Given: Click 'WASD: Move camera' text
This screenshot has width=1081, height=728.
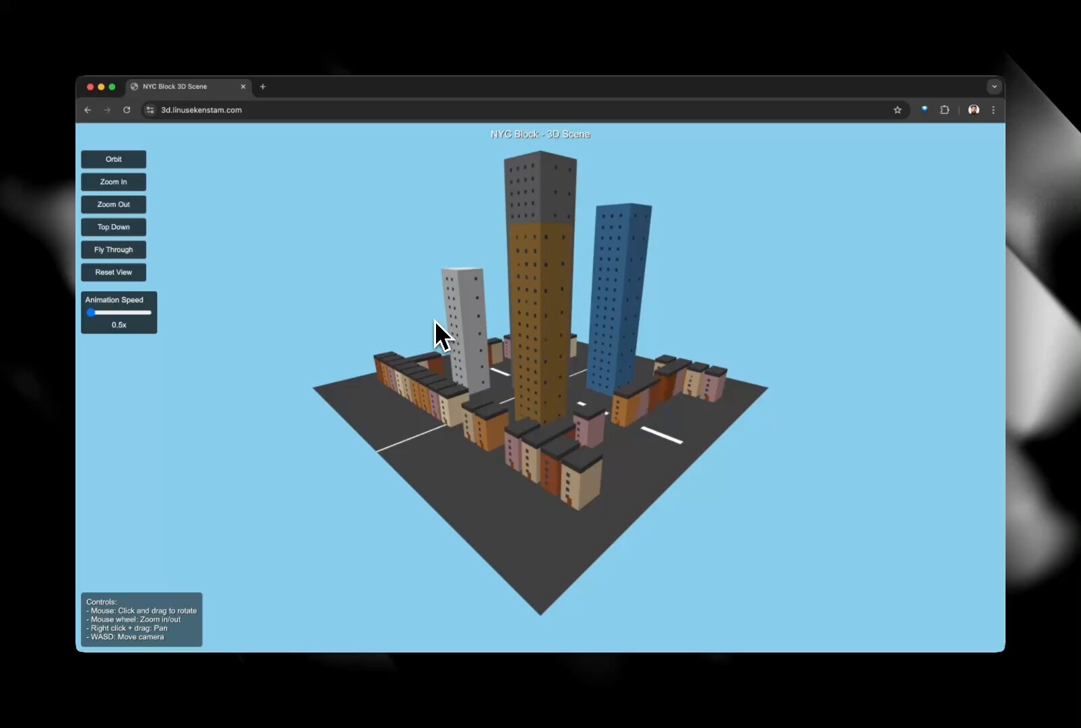Looking at the screenshot, I should [x=127, y=637].
